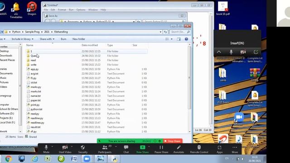Click Refresh button beside address bar
290x163 pixels.
(x=165, y=32)
